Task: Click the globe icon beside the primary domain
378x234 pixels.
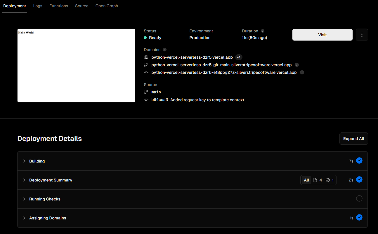Action: coord(146,57)
